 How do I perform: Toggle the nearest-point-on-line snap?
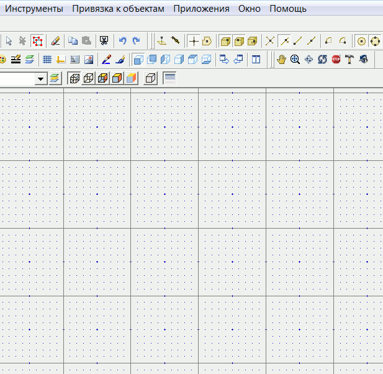[x=284, y=41]
